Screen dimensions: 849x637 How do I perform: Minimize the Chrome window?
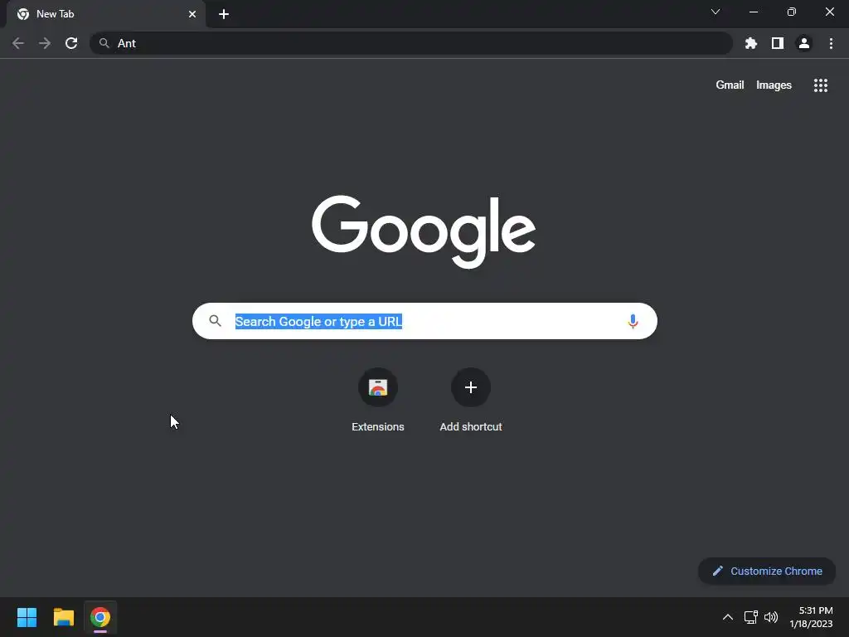tap(753, 12)
